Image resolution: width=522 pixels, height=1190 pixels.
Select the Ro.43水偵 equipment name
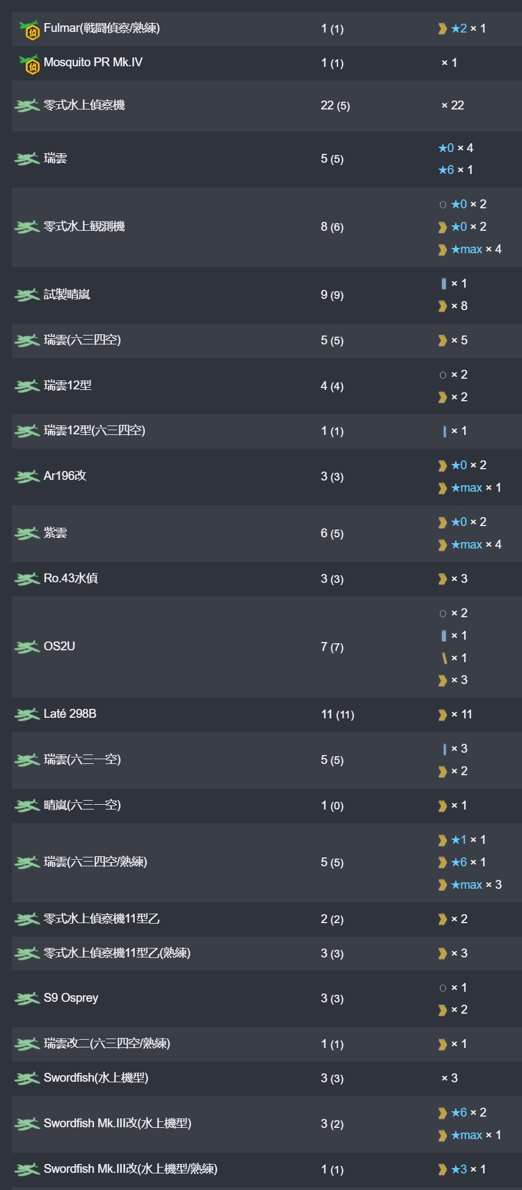71,578
